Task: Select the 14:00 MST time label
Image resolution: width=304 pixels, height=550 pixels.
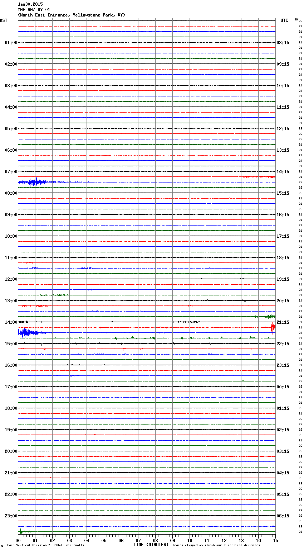Action: coord(11,322)
